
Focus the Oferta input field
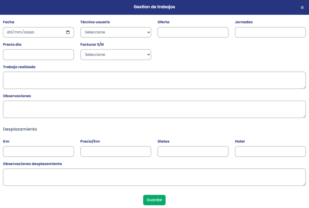pos(193,32)
